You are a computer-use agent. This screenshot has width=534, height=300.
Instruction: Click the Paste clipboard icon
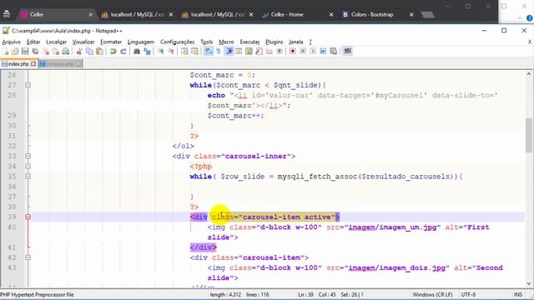coord(100,51)
